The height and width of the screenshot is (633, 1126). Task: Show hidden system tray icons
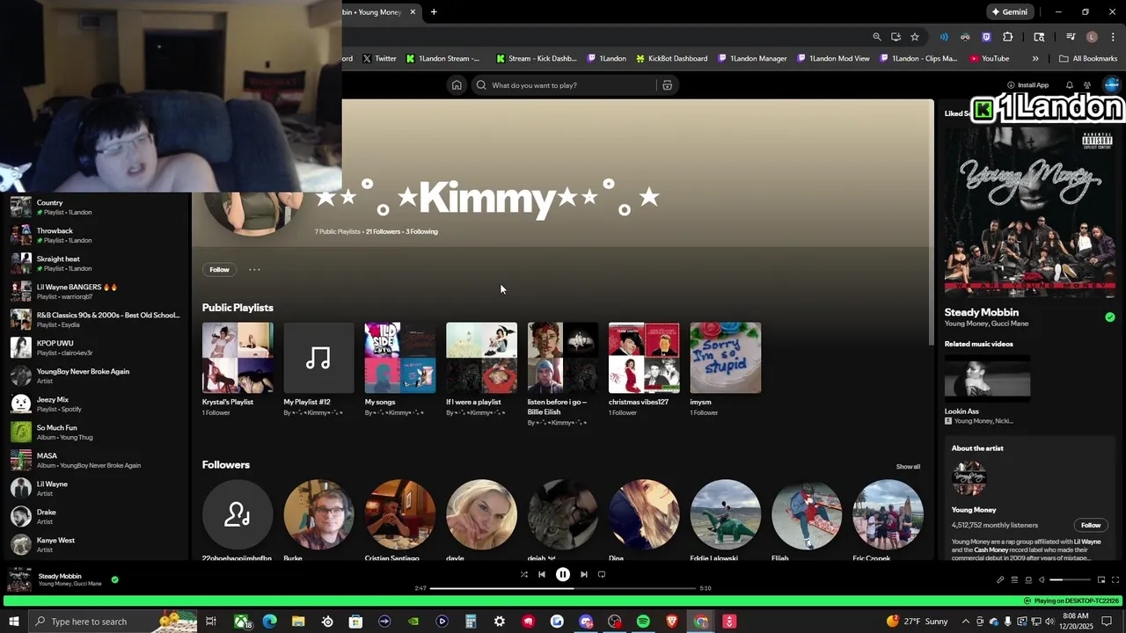tap(966, 622)
